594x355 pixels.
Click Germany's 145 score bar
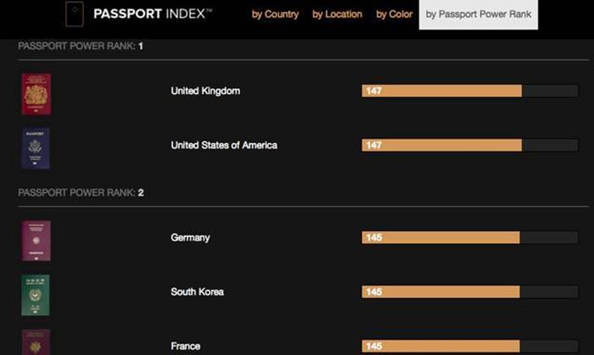click(x=440, y=237)
